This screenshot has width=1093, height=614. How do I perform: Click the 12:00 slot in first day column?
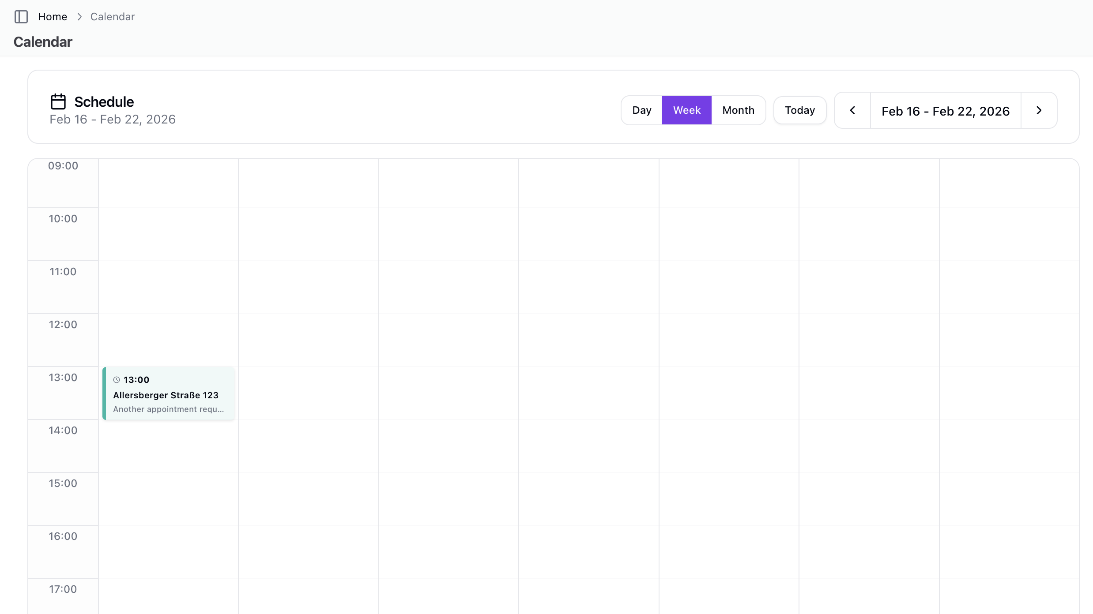pyautogui.click(x=168, y=340)
